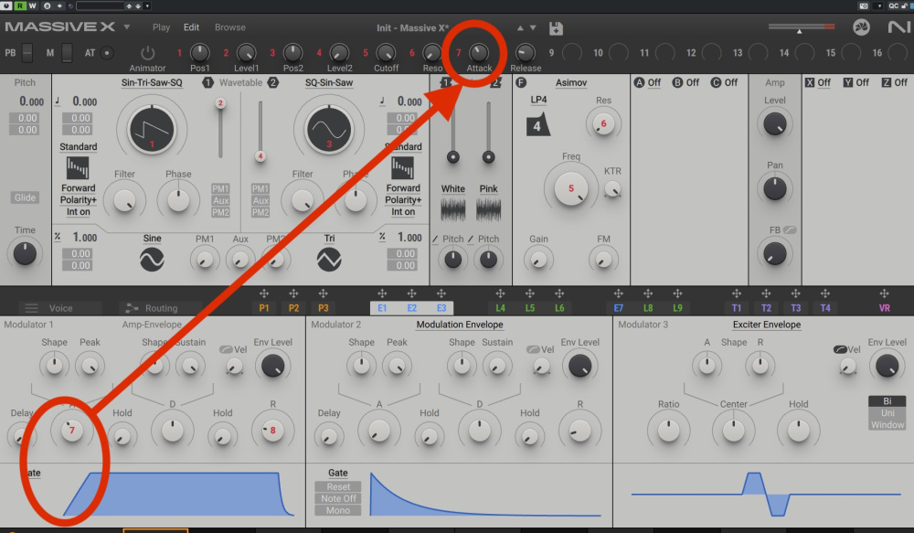Click the move handle above L4

pos(500,293)
